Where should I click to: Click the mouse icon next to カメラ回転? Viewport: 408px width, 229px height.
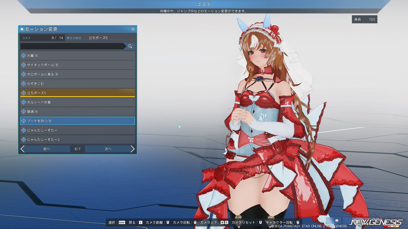pos(195,223)
